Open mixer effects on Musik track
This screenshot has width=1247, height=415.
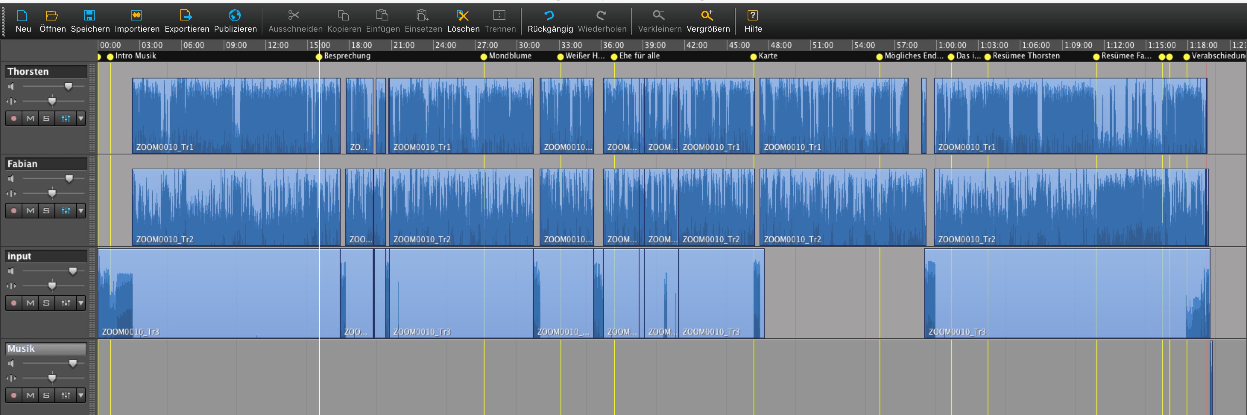tap(66, 396)
